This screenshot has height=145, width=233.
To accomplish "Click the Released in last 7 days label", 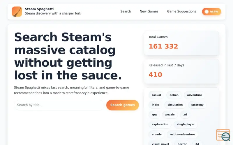I will pos(166,65).
